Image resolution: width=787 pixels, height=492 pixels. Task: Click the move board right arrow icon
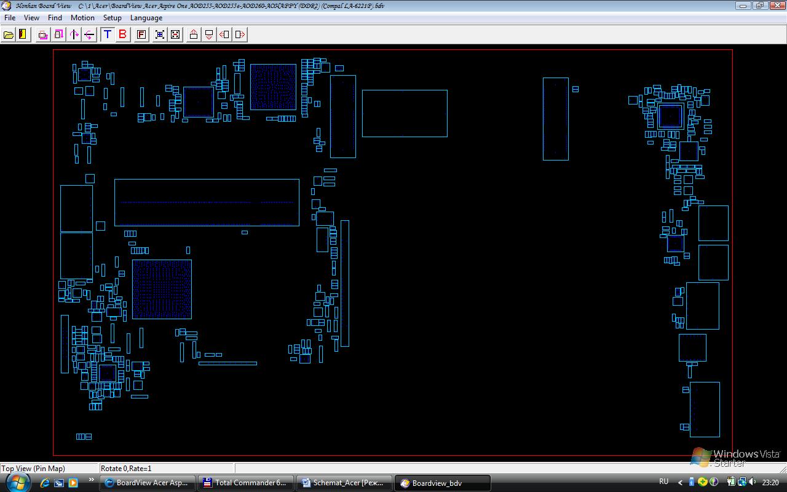point(240,34)
